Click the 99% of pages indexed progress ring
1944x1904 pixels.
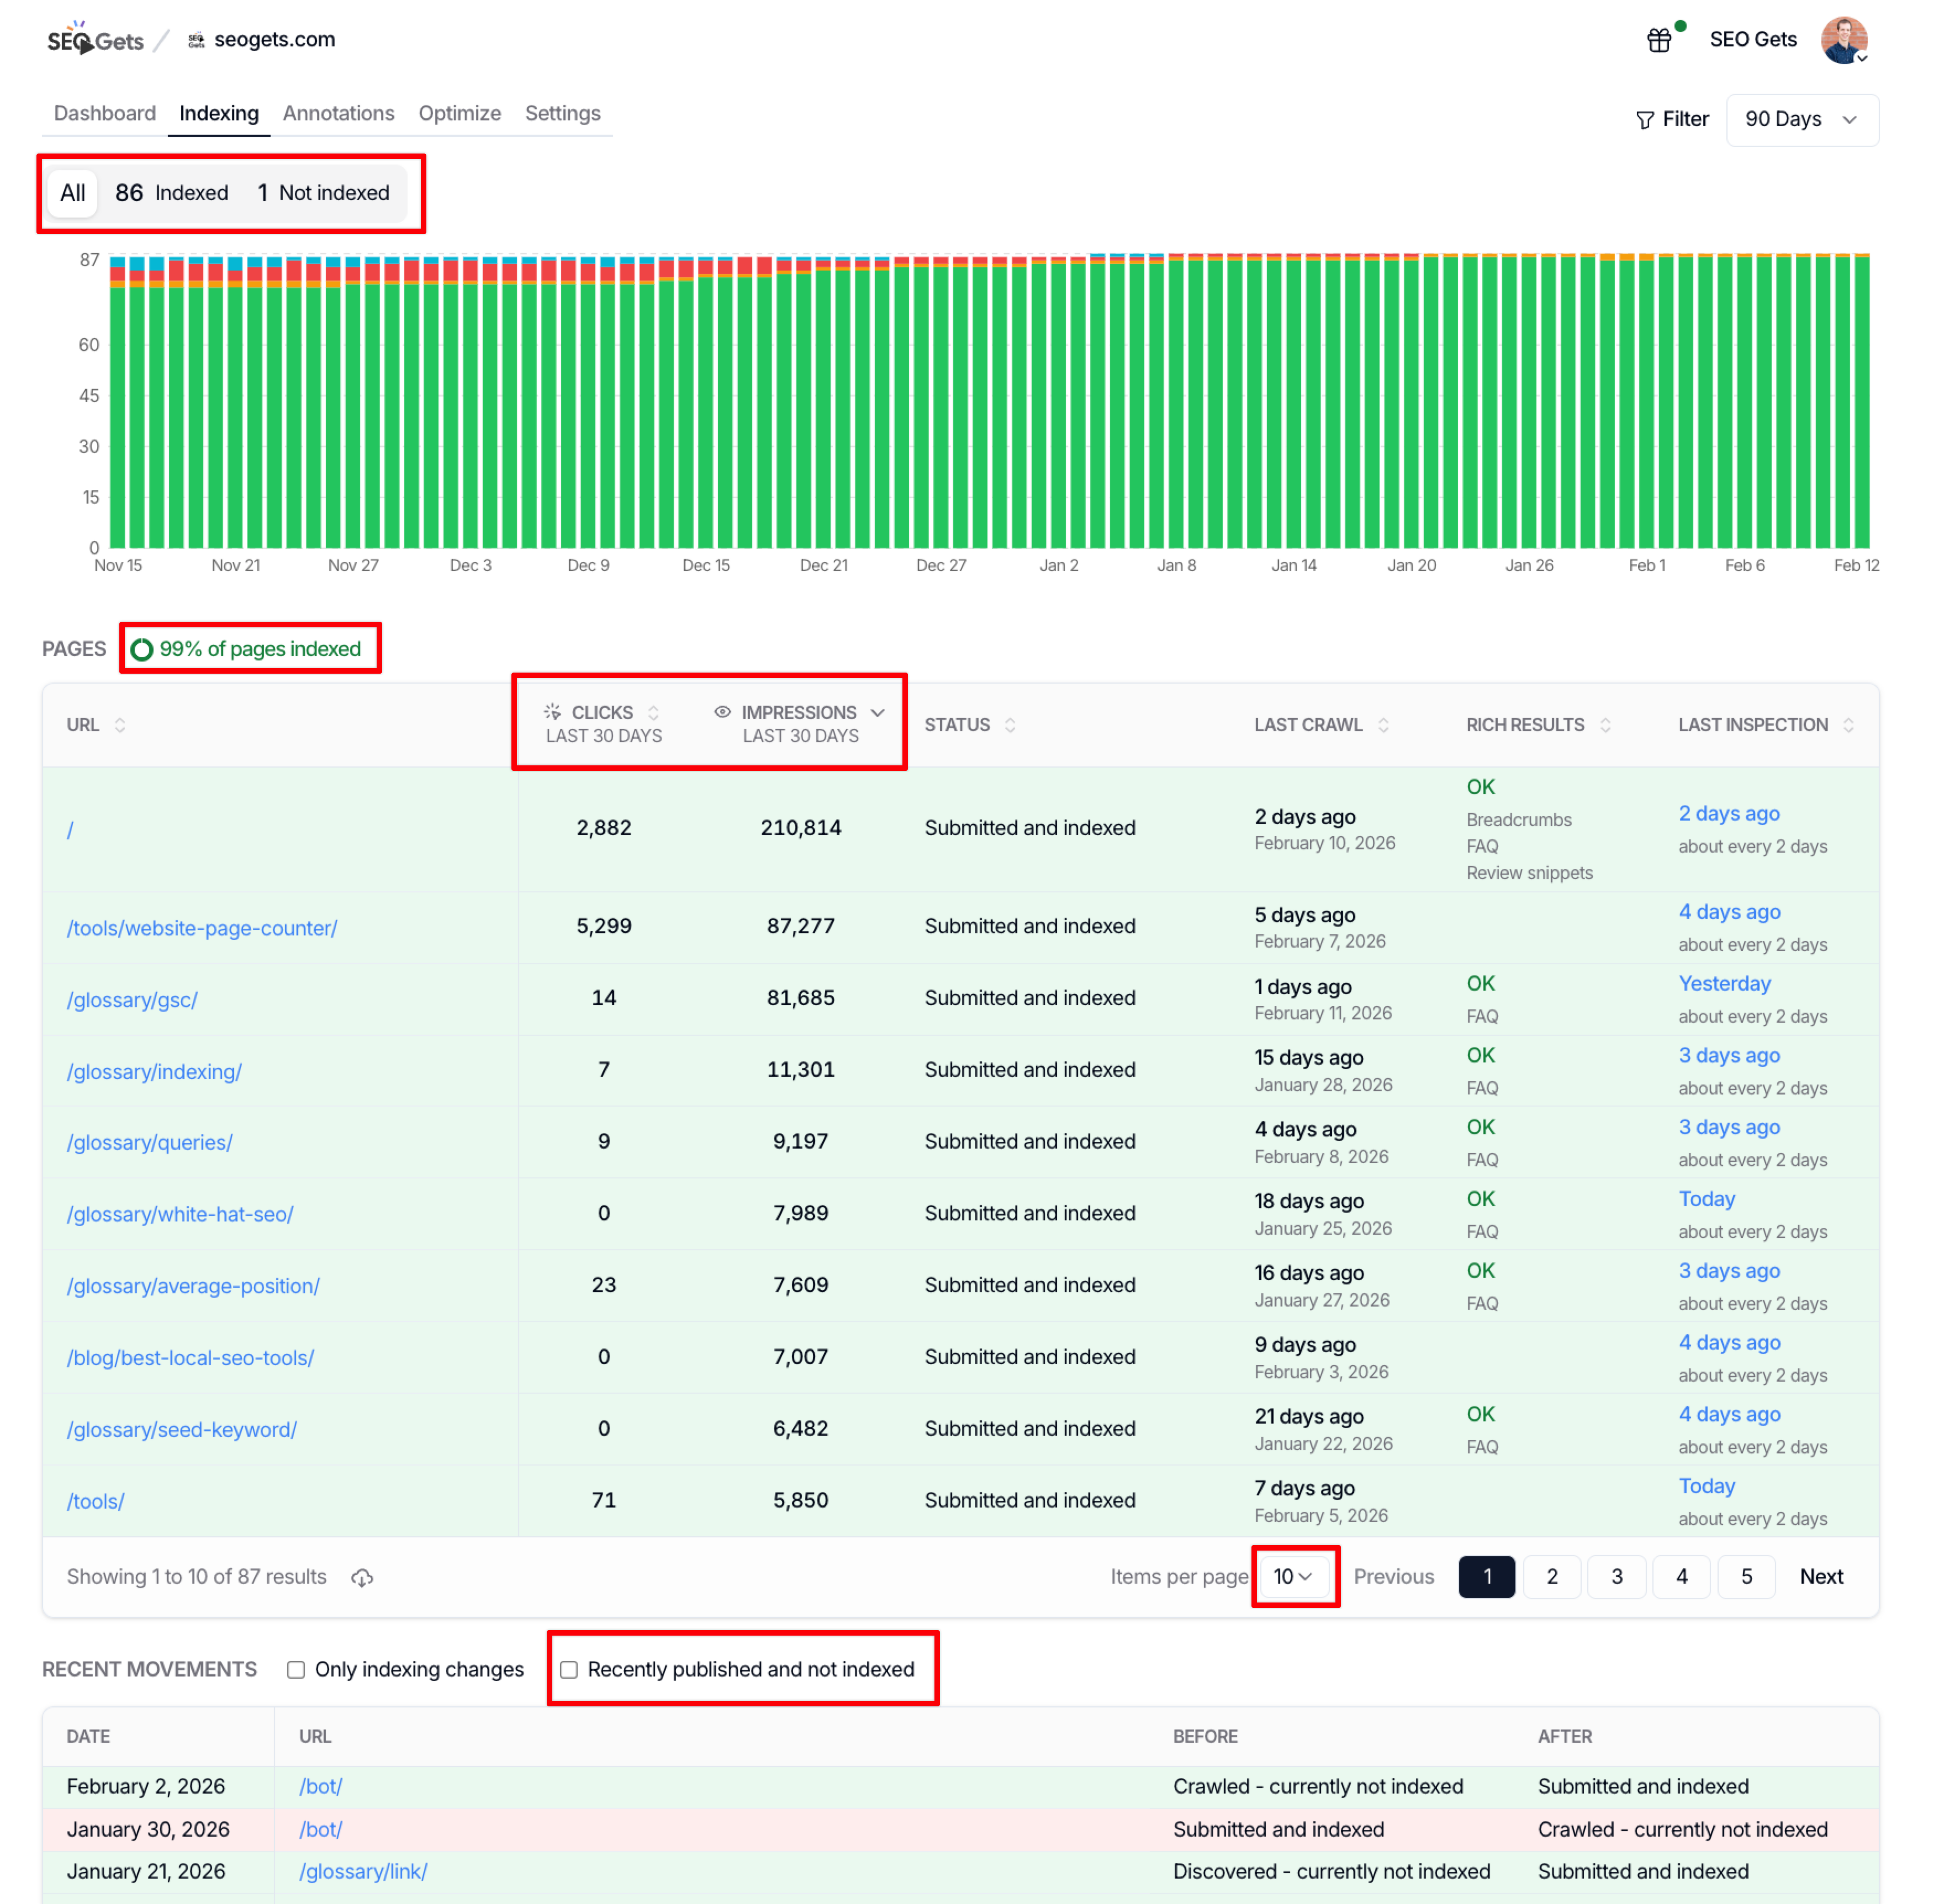143,648
